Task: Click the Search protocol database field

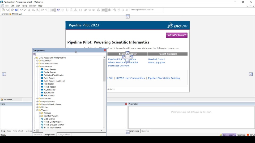Action: point(146,10)
